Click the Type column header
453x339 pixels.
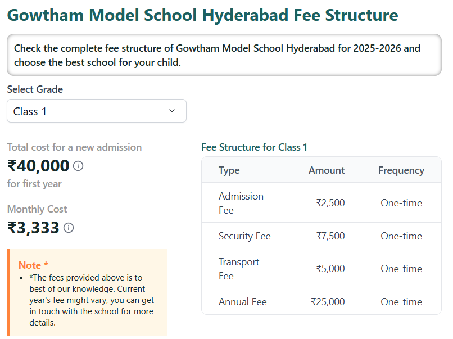click(229, 170)
